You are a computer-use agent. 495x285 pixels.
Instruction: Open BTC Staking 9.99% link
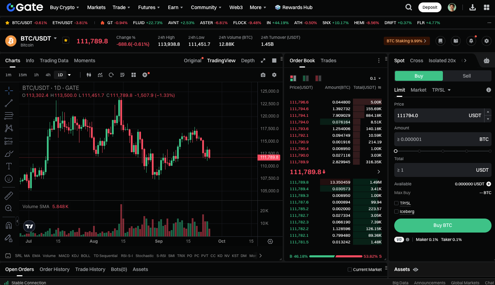(407, 41)
